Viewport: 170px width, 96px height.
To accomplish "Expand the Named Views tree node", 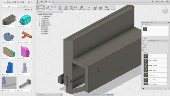I will [x=40, y=17].
